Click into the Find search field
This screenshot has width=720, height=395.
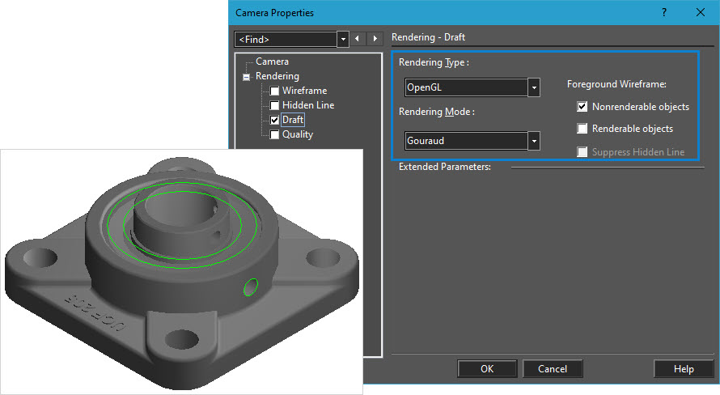[x=285, y=39]
